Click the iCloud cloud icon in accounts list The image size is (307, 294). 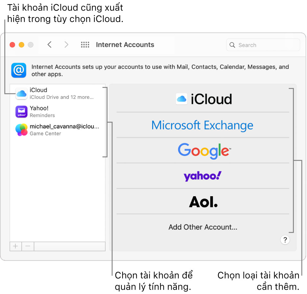coord(21,94)
